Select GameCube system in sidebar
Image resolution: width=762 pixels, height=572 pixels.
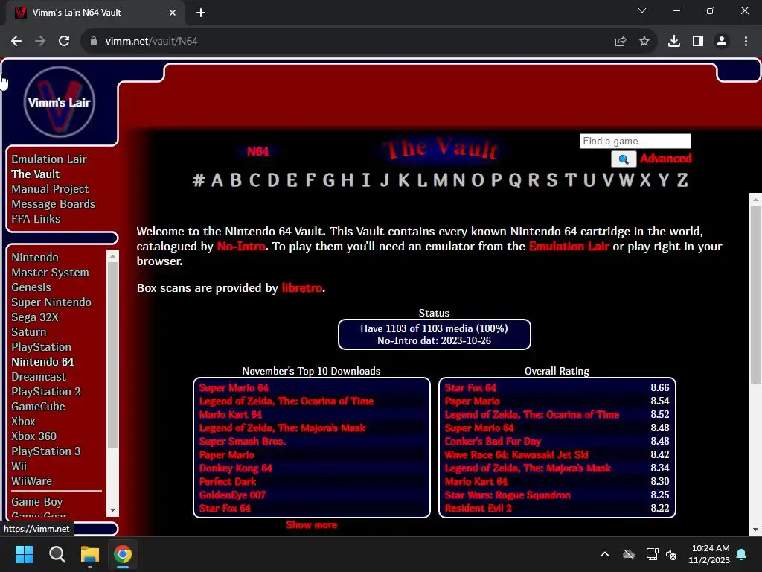[x=38, y=407]
